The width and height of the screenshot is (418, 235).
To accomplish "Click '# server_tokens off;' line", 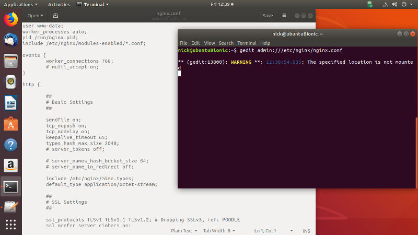I will click(x=75, y=149).
